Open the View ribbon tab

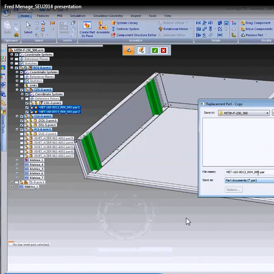click(167, 16)
